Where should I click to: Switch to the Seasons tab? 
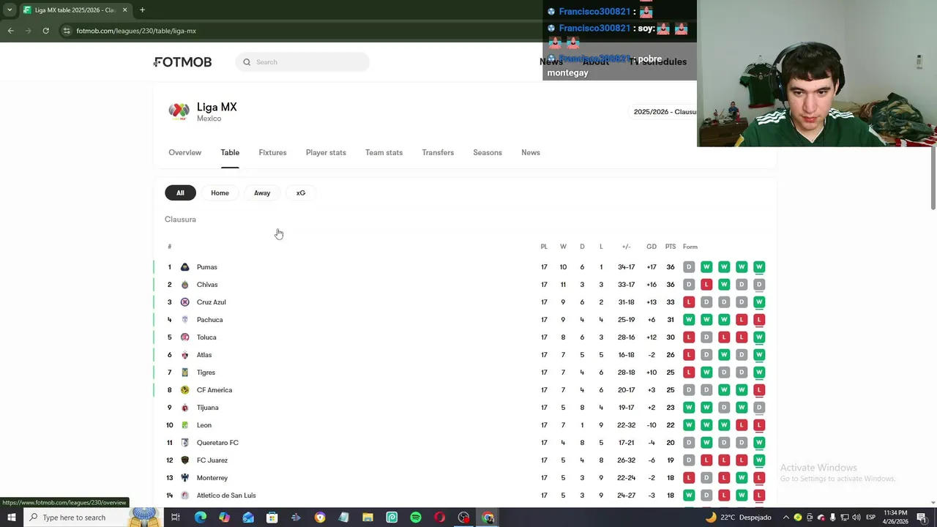(488, 152)
